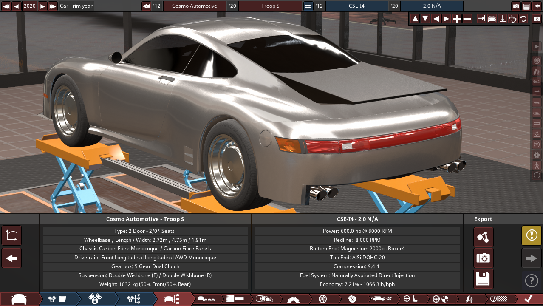
Task: Switch to the Car Model tab
Action: coord(19,299)
